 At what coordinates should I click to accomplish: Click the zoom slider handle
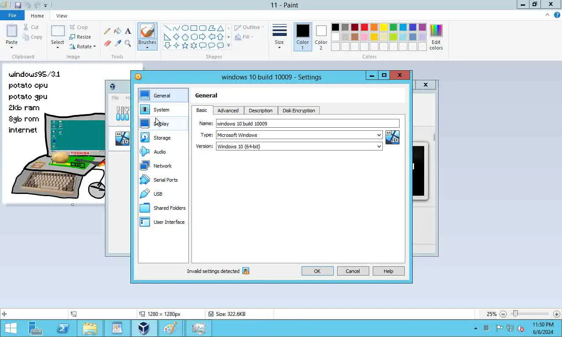(x=515, y=314)
